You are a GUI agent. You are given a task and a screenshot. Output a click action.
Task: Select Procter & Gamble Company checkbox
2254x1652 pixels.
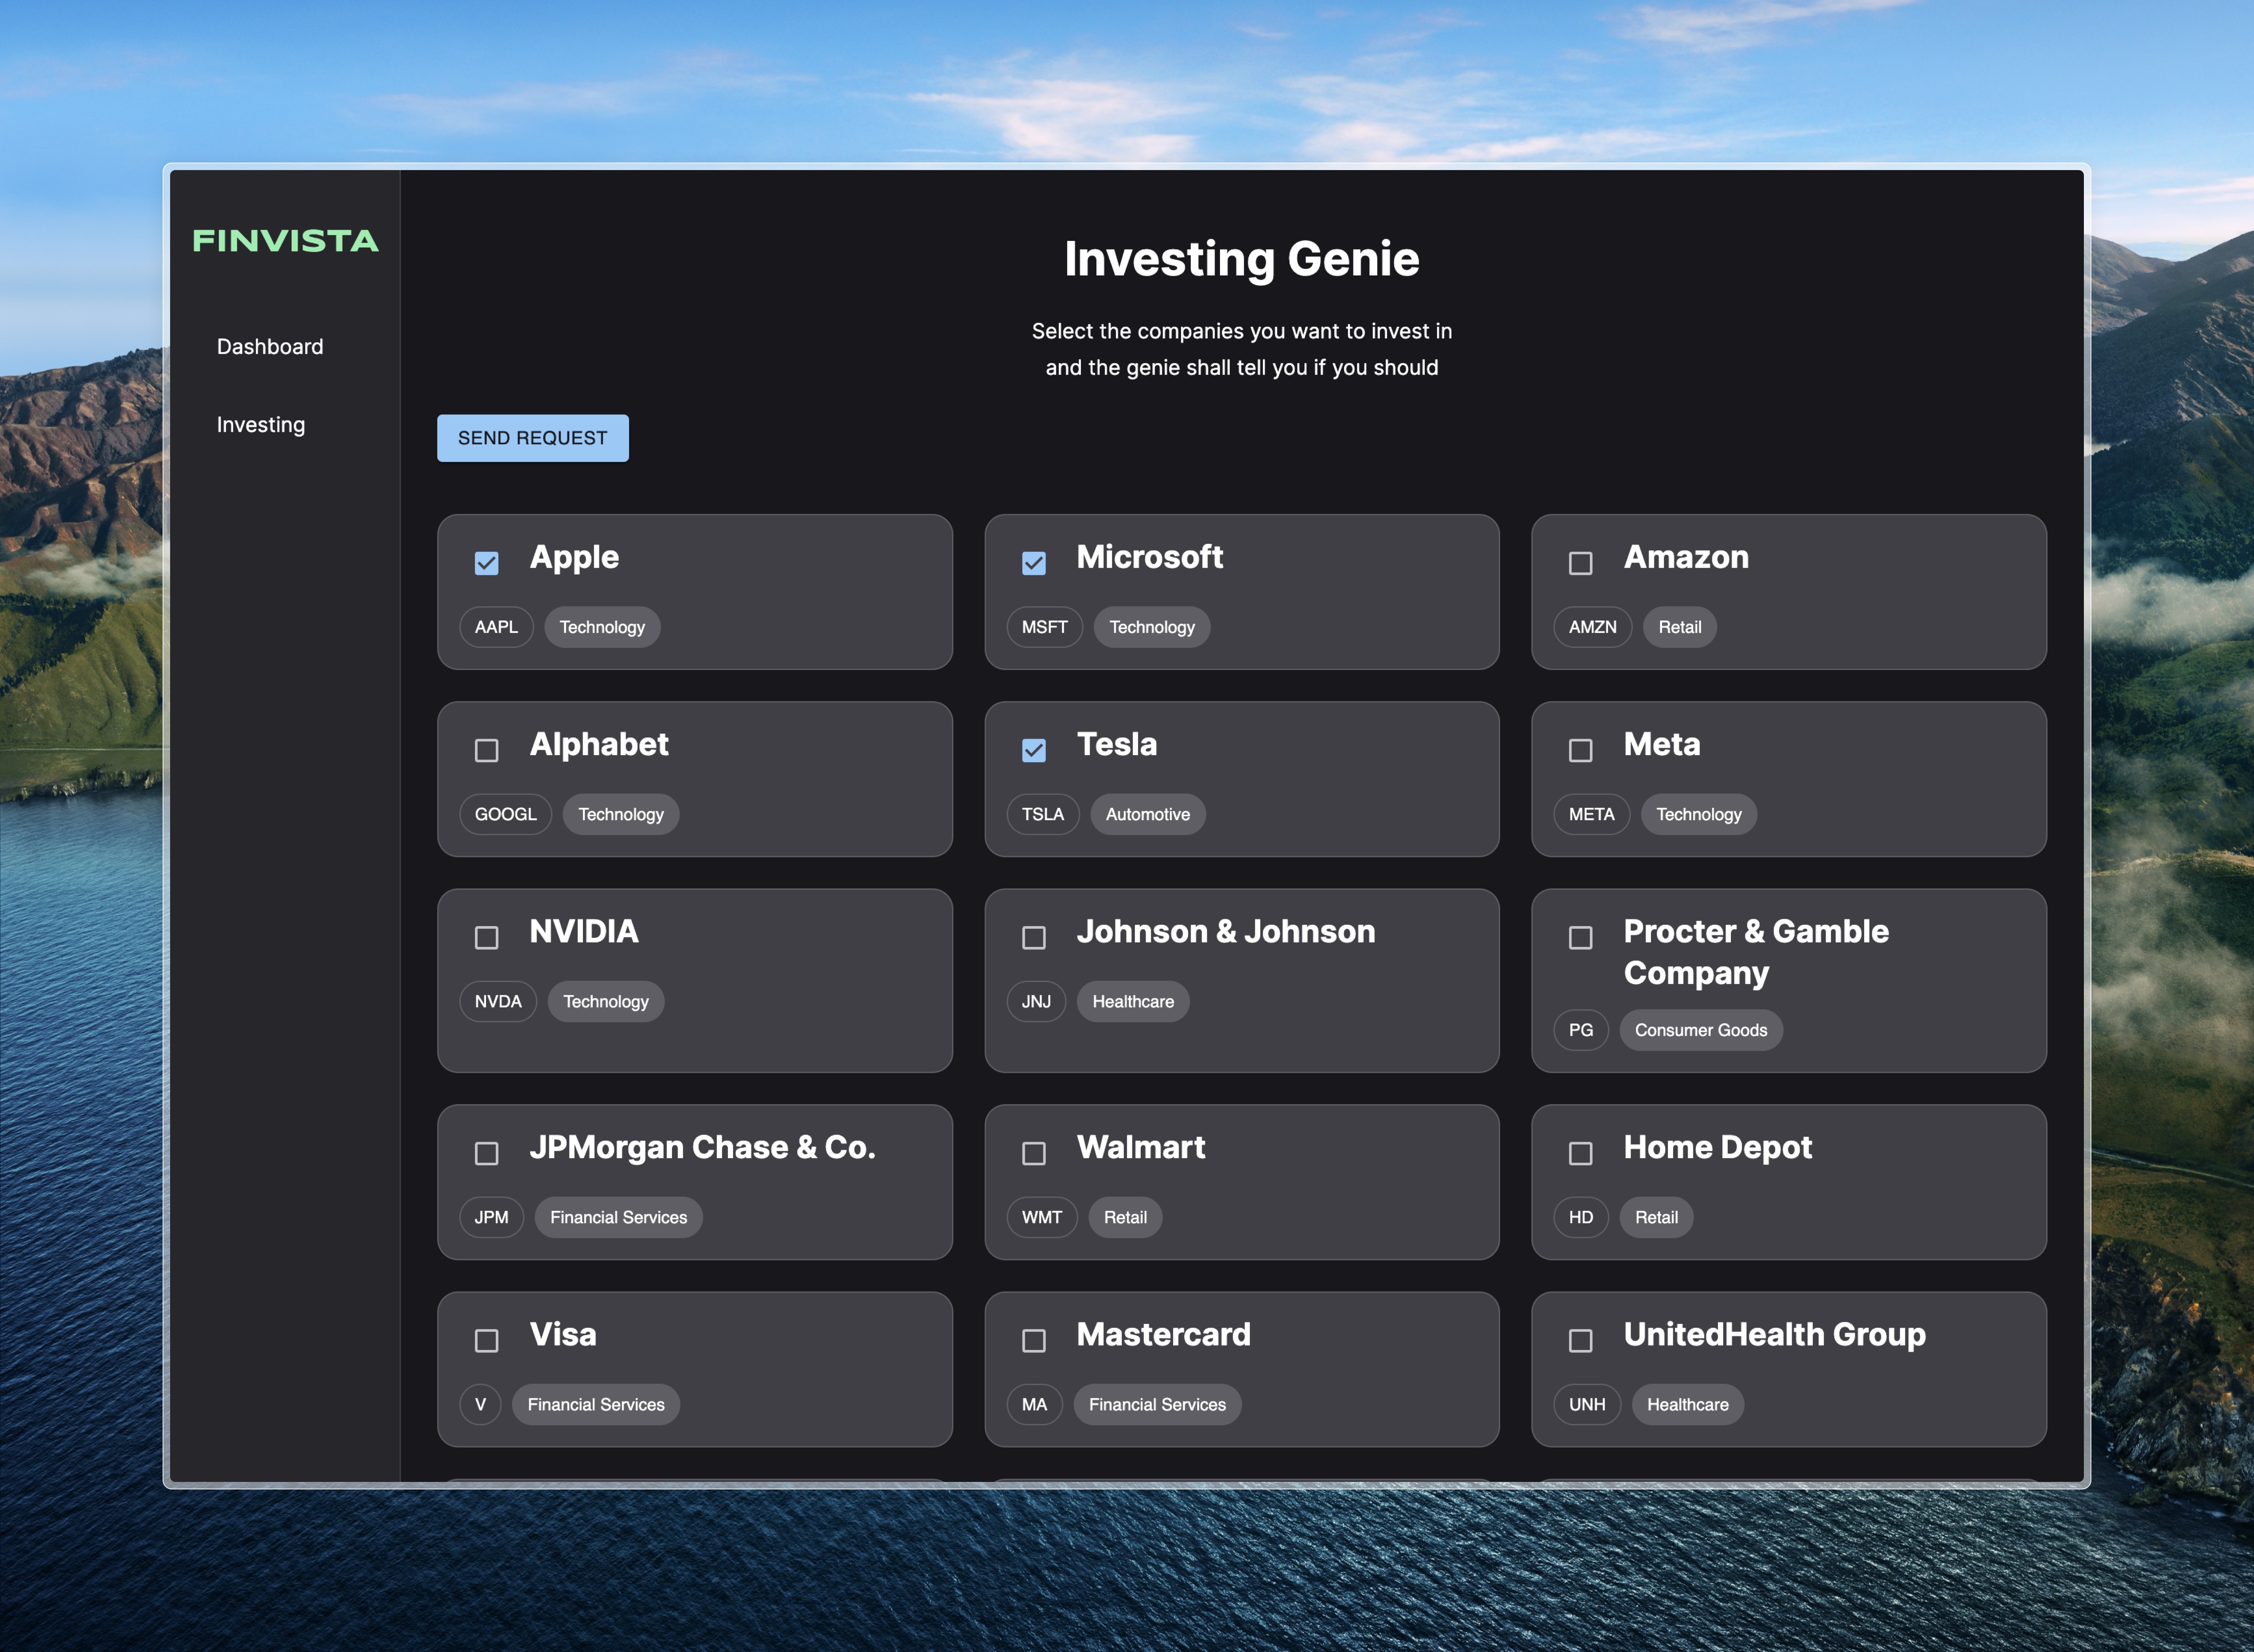pos(1580,937)
